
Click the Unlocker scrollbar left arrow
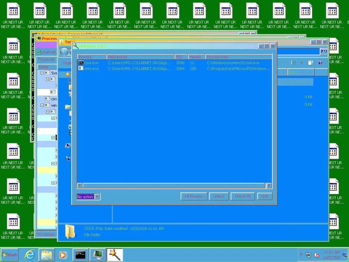[x=80, y=185]
